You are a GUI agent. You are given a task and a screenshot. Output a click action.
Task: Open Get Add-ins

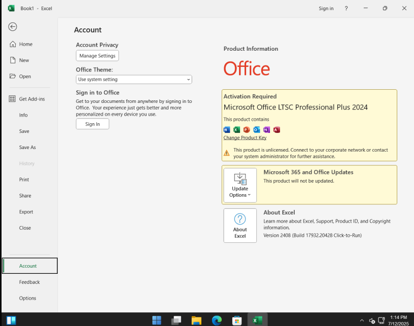coord(29,99)
